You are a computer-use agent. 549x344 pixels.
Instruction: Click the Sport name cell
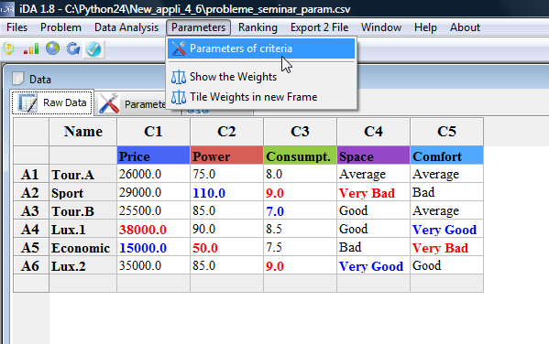click(x=83, y=193)
